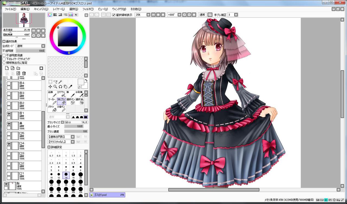Hide the 目1 layer
Image resolution: width=347 pixels, height=204 pixels.
[x=9, y=114]
